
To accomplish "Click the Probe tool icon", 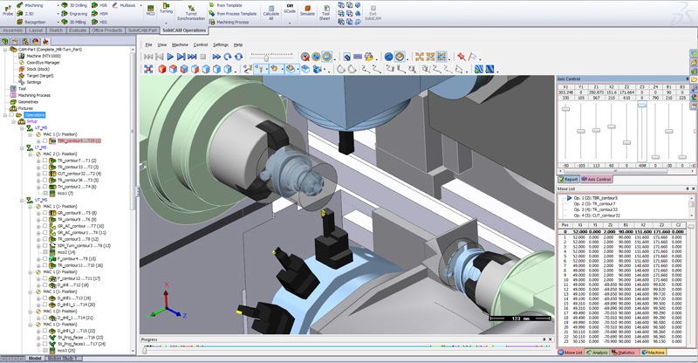I will tap(8, 10).
